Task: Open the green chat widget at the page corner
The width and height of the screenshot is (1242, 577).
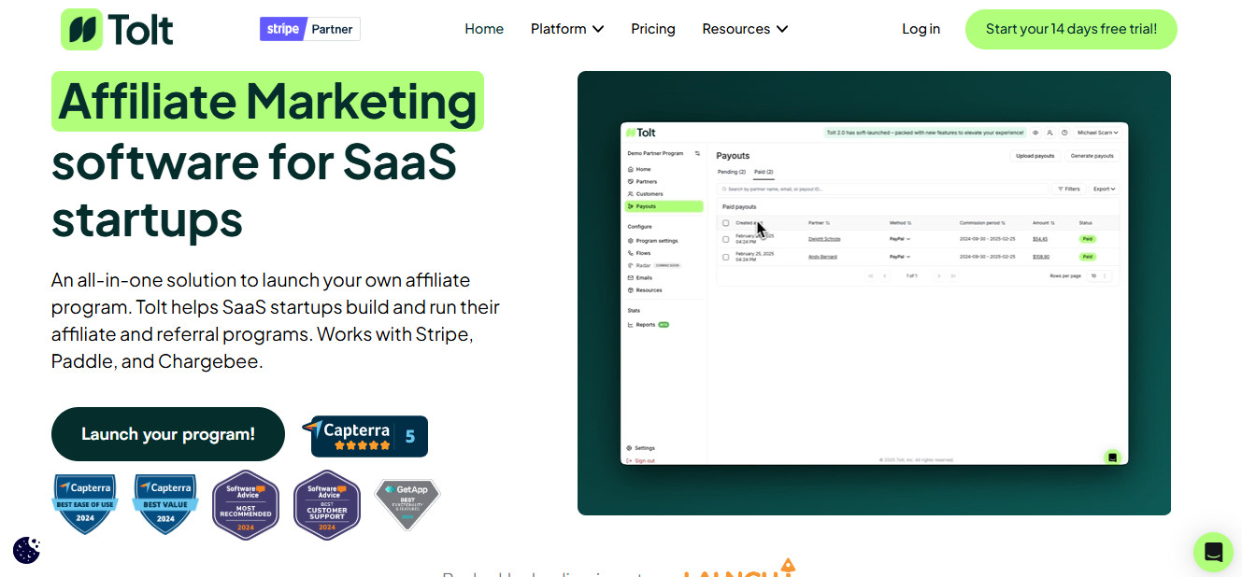Action: [1213, 552]
